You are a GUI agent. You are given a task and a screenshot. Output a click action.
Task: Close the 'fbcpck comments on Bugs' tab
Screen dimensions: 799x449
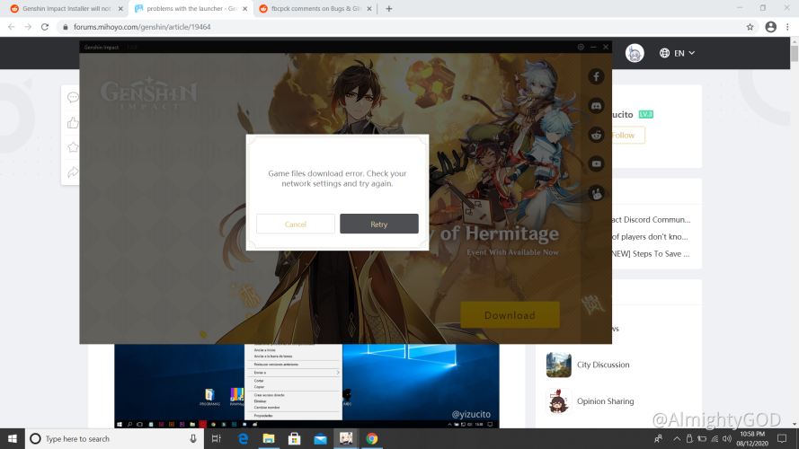(369, 9)
